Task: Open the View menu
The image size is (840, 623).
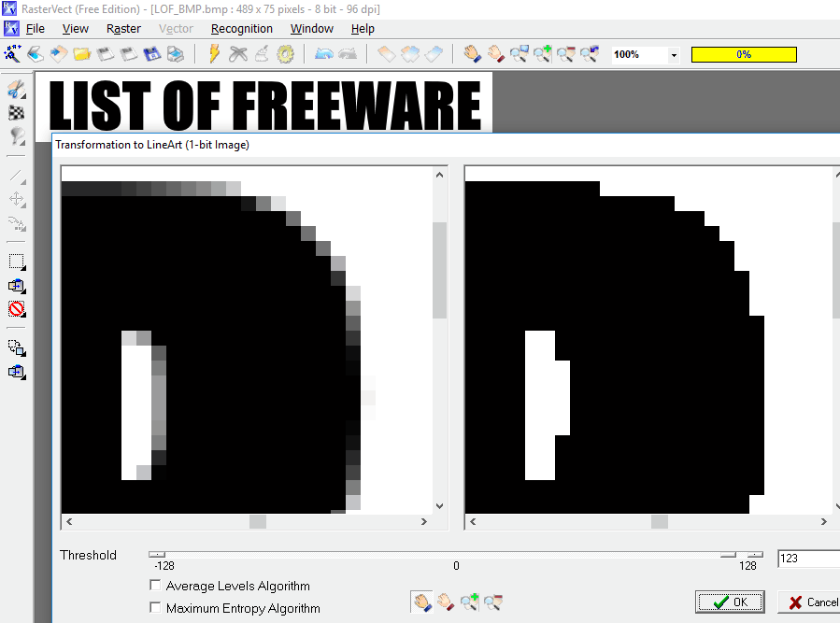Action: (75, 28)
